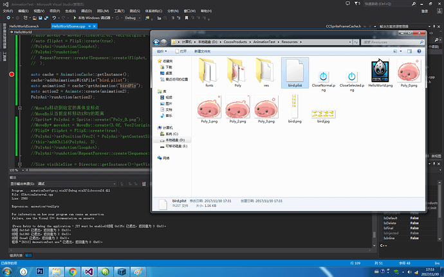Open Explorer 组织 dropdown menu
444x277 pixels.
[x=162, y=51]
